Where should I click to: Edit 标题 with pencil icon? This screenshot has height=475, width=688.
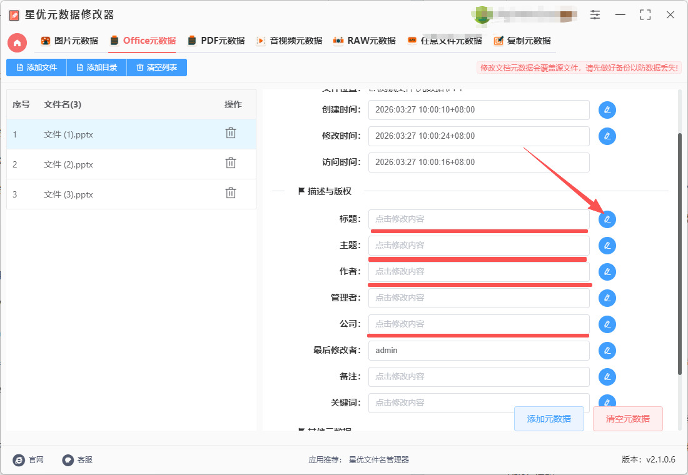tap(607, 219)
